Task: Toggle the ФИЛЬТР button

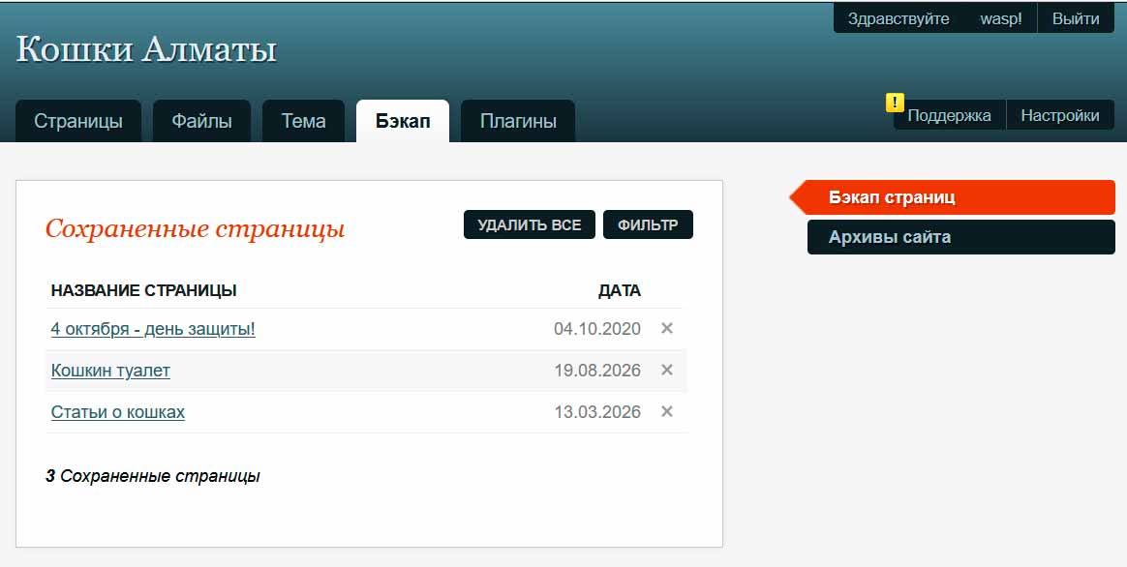Action: [648, 224]
